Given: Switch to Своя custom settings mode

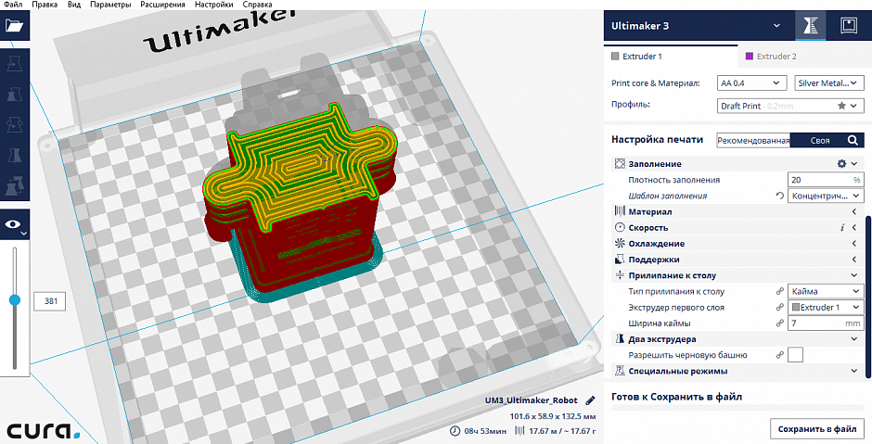Looking at the screenshot, I should point(820,141).
